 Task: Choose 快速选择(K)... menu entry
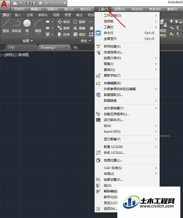click(127, 52)
